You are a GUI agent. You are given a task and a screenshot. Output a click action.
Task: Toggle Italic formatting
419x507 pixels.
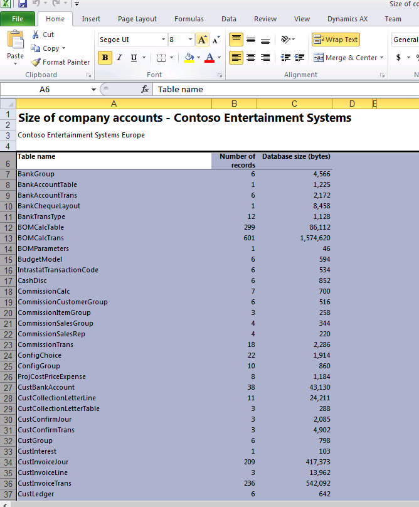[x=119, y=58]
